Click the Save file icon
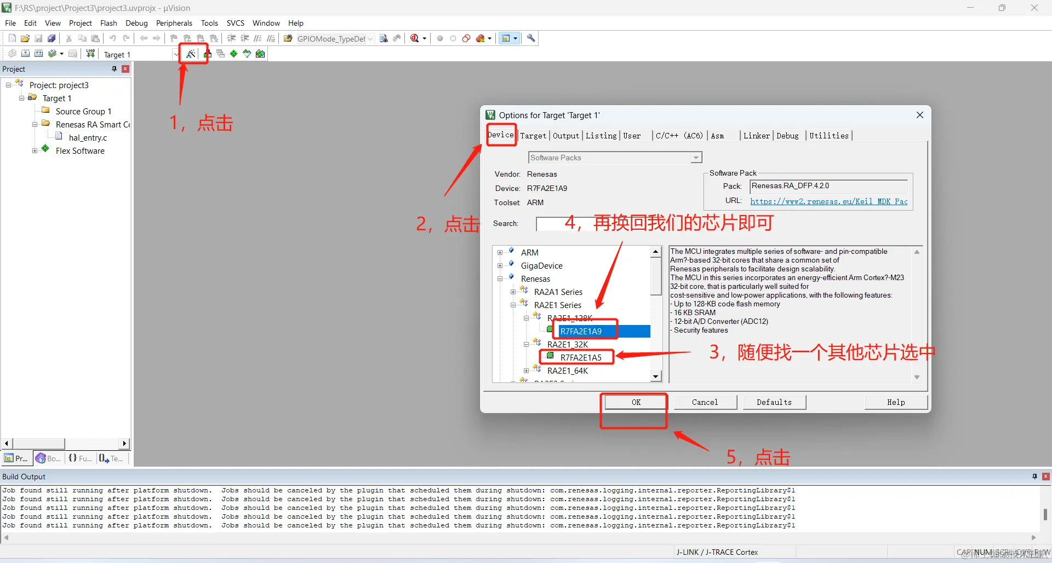The image size is (1052, 563). pyautogui.click(x=38, y=38)
